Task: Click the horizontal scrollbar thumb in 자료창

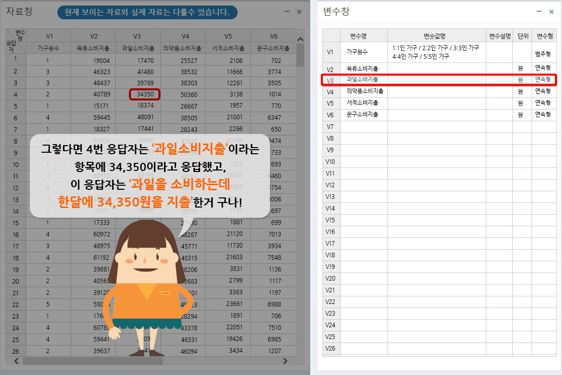Action: coord(93,361)
